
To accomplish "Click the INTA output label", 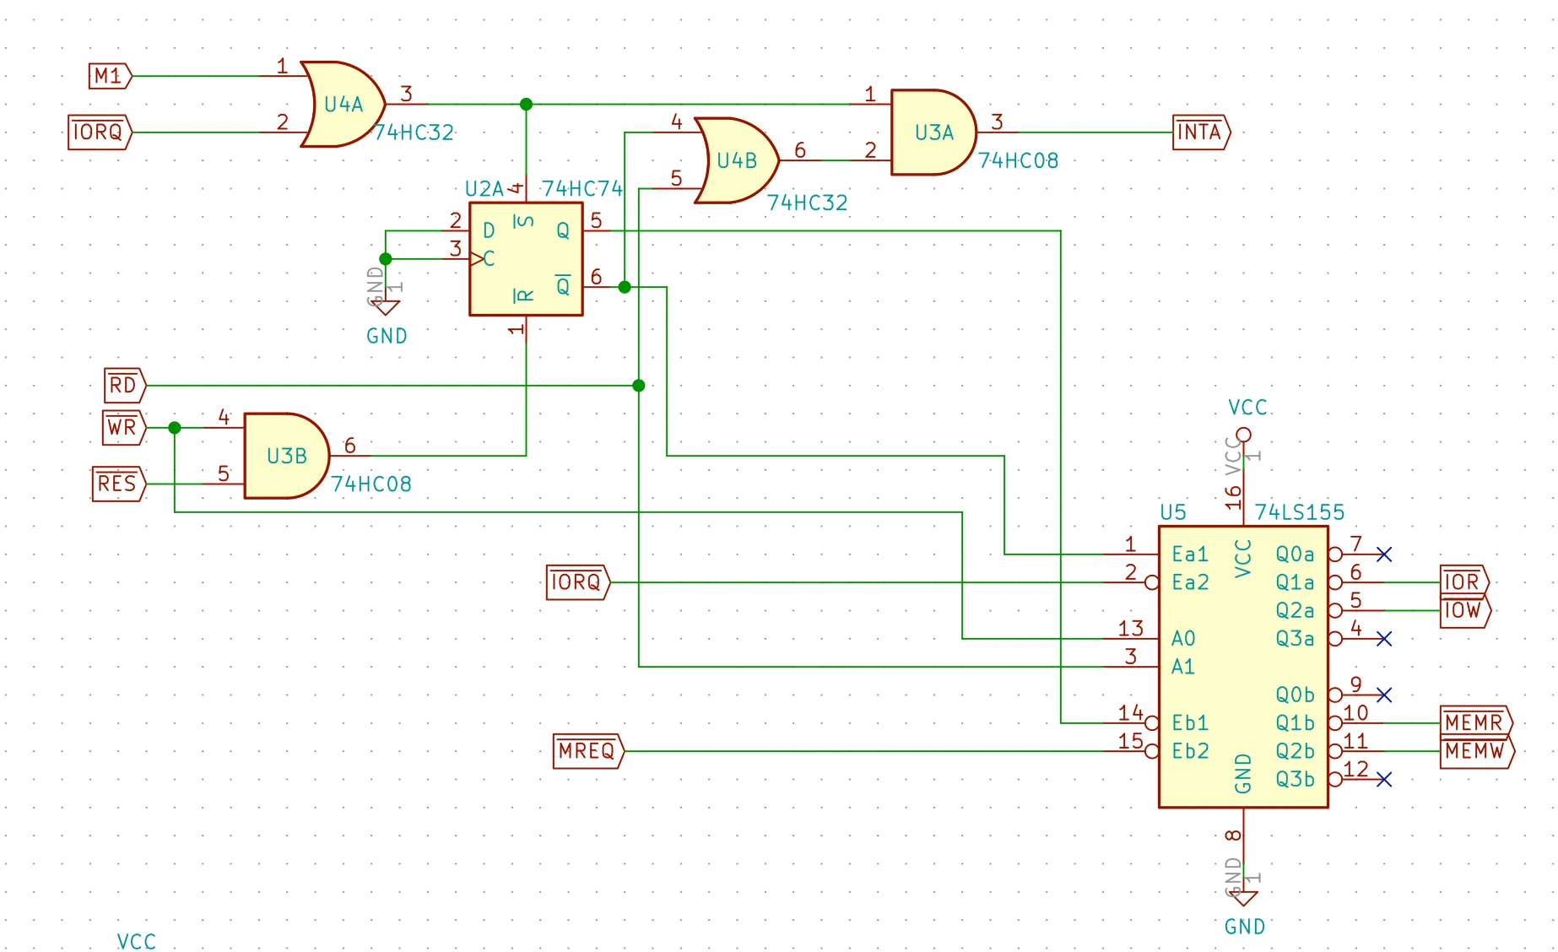I will coord(1202,133).
